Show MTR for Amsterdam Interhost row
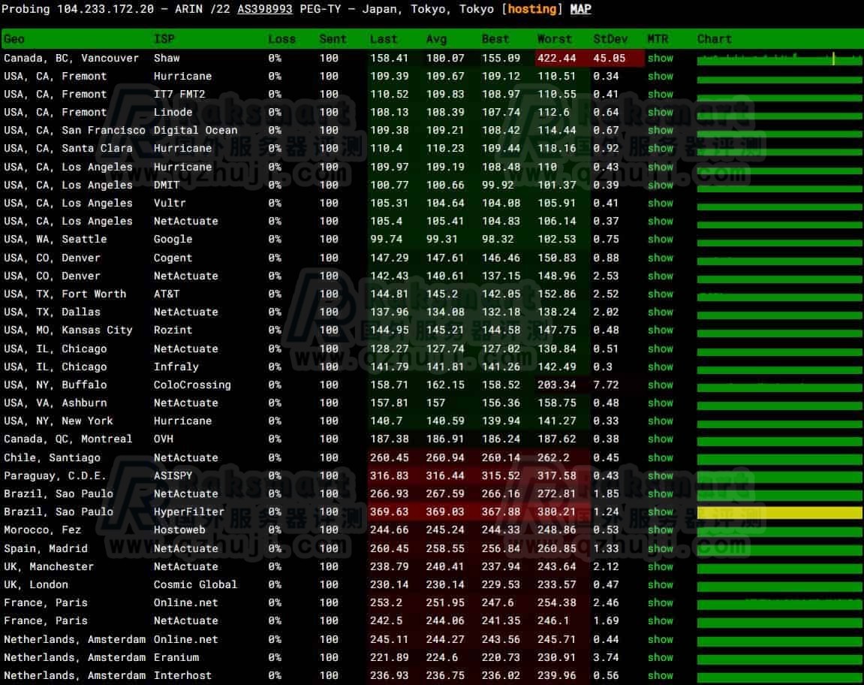864x685 pixels. [661, 675]
